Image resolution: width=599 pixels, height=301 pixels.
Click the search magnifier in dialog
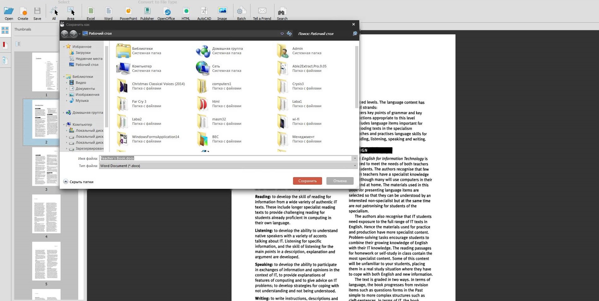tap(355, 33)
